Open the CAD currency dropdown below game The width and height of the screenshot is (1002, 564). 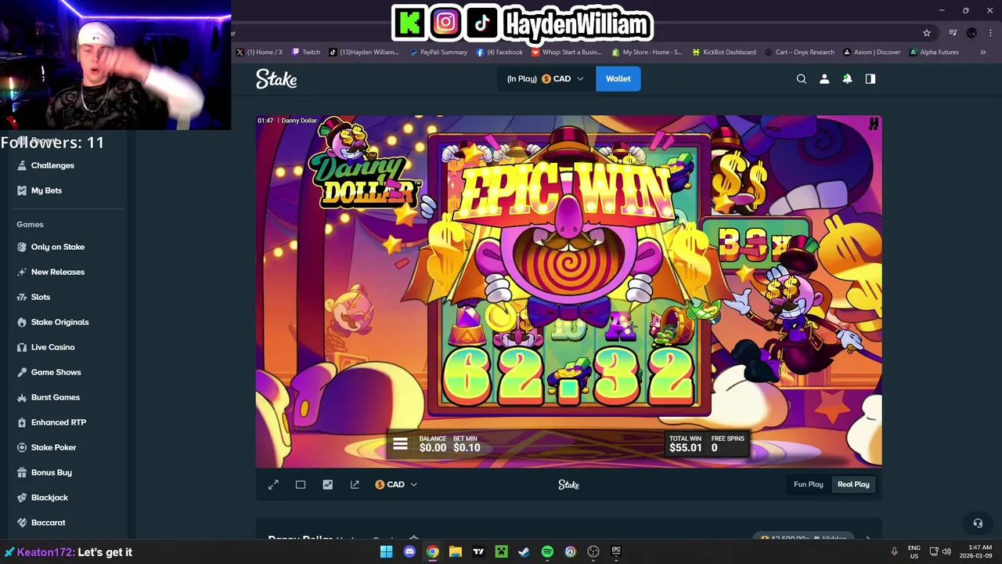[396, 484]
